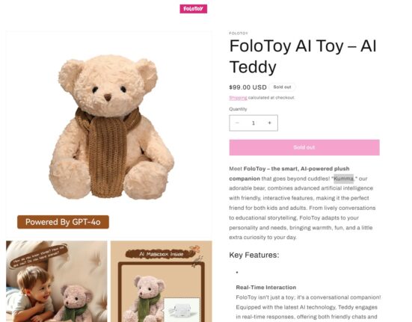
Task: Click the Quantity label
Action: click(x=238, y=109)
